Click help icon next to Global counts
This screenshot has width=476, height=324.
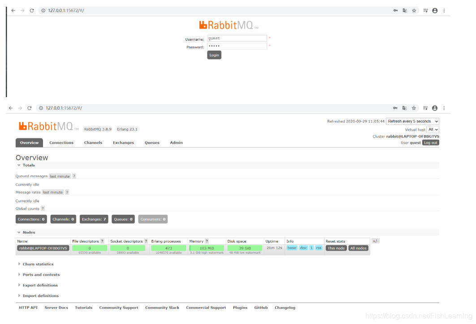click(x=43, y=209)
